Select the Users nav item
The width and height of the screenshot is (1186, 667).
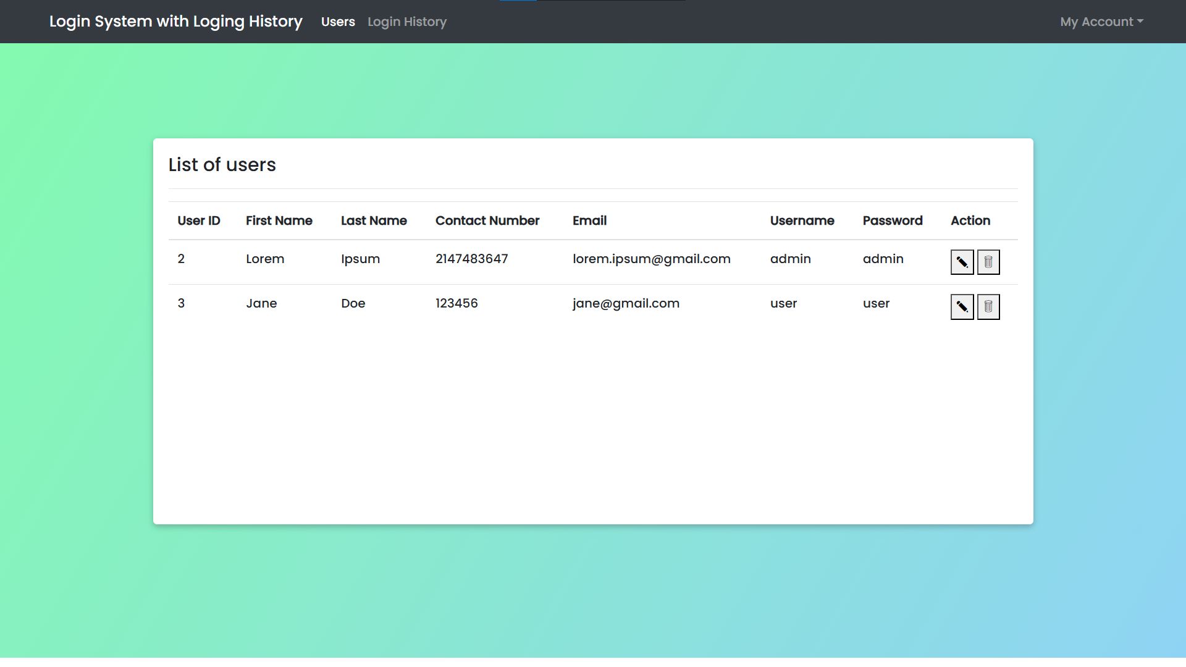click(x=338, y=22)
